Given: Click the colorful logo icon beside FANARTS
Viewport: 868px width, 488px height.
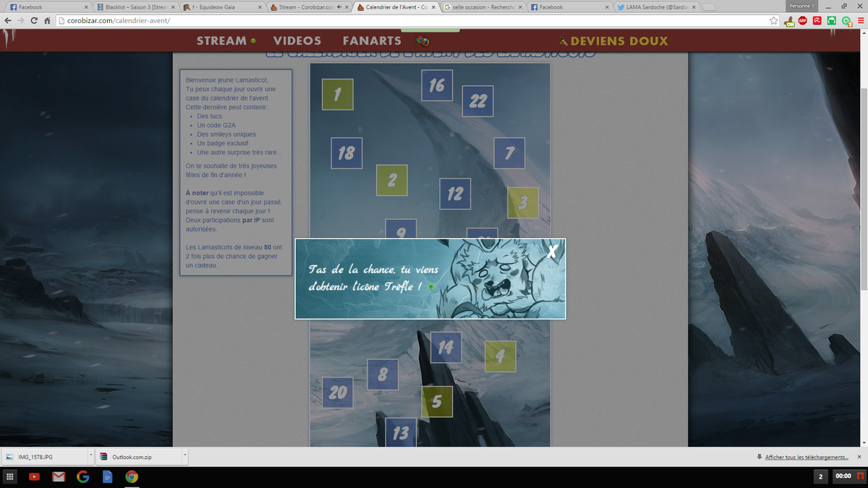Looking at the screenshot, I should [423, 40].
